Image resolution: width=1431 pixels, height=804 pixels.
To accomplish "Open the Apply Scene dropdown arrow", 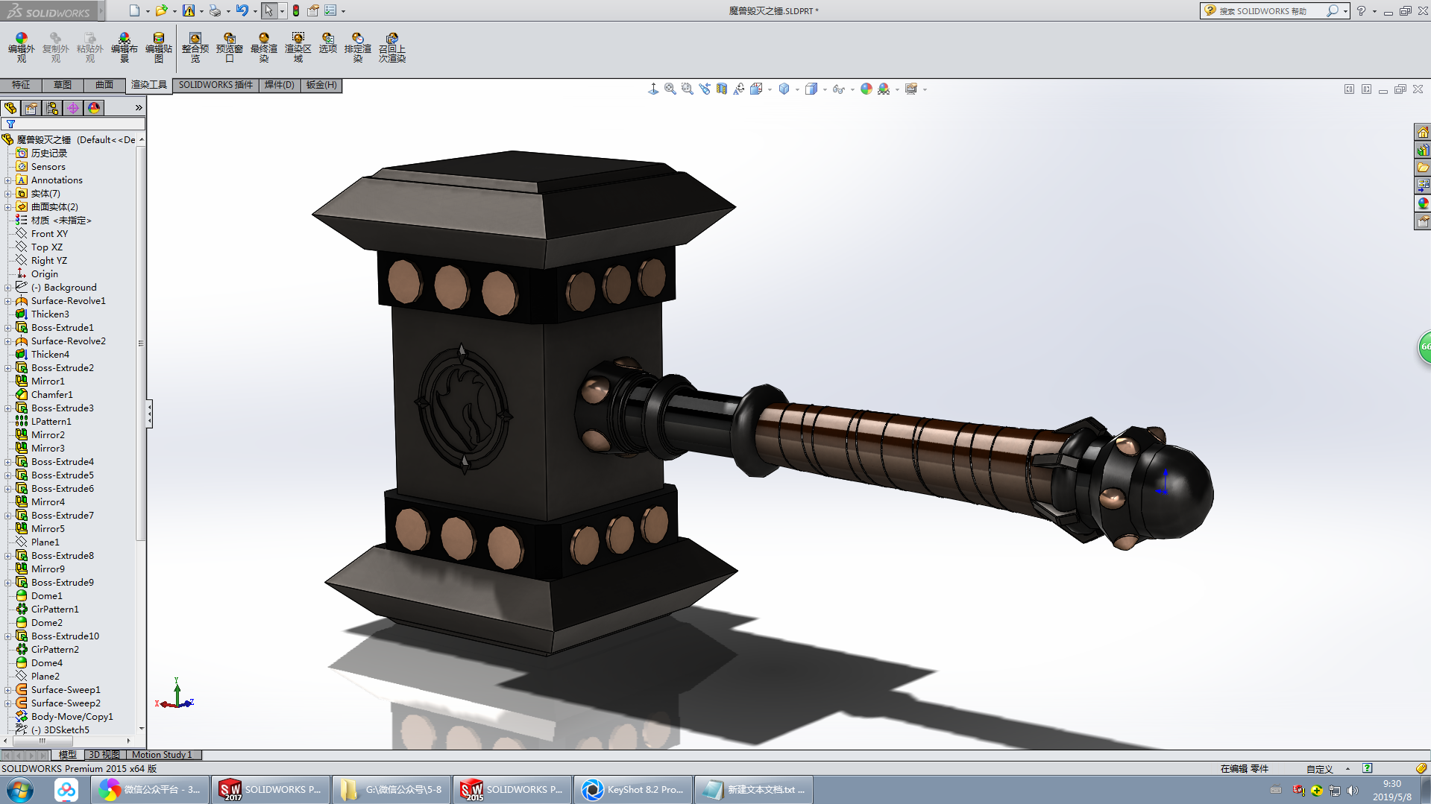I will (x=897, y=89).
